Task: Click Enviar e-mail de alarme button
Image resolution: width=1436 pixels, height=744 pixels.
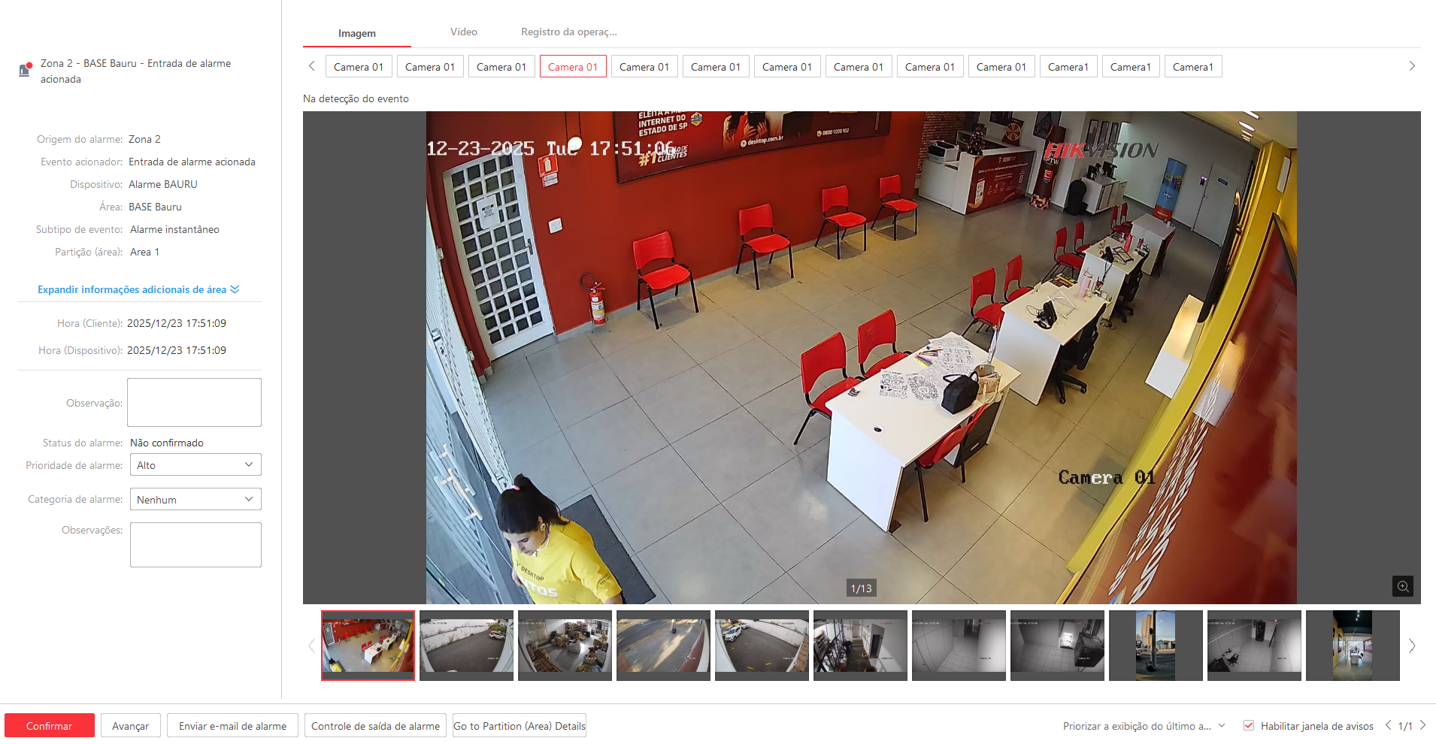Action: coord(232,726)
